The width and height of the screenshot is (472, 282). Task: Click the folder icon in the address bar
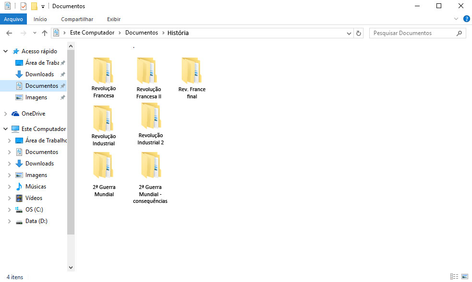[56, 33]
